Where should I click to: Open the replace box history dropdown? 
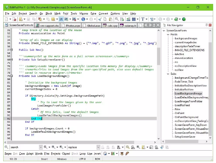98,147
